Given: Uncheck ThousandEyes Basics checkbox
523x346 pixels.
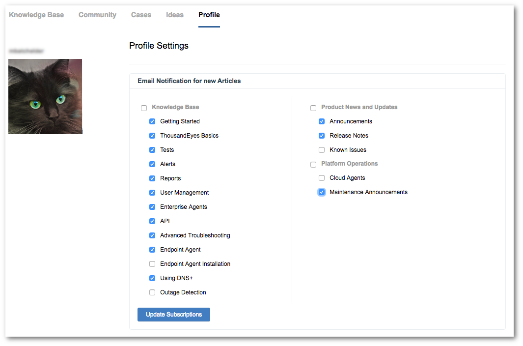Looking at the screenshot, I should [152, 136].
